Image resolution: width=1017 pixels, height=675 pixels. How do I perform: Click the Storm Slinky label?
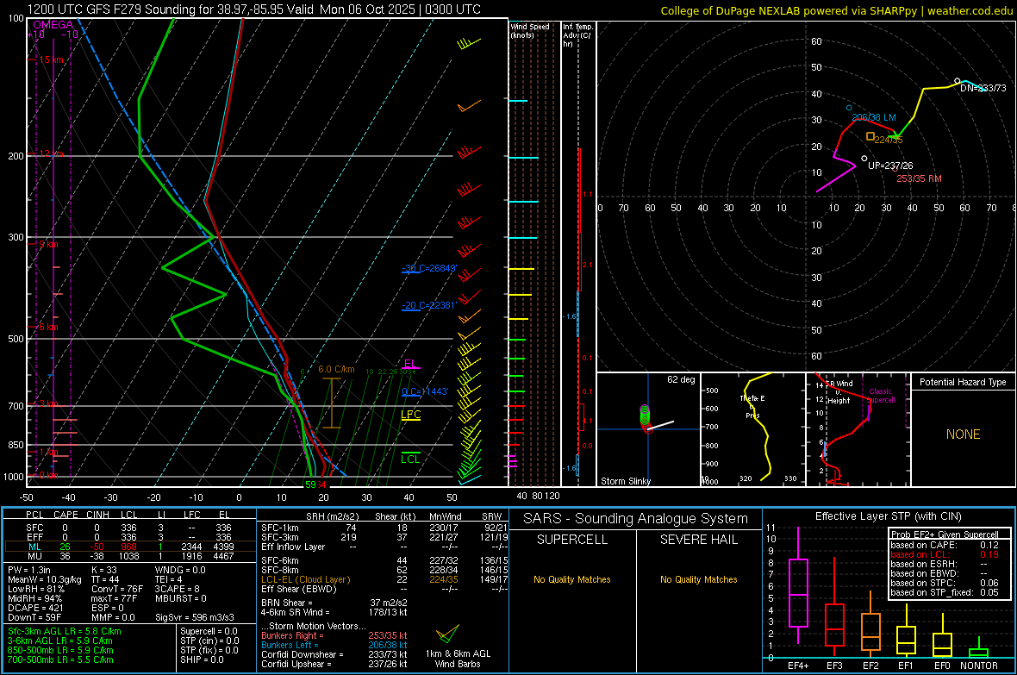[x=626, y=481]
